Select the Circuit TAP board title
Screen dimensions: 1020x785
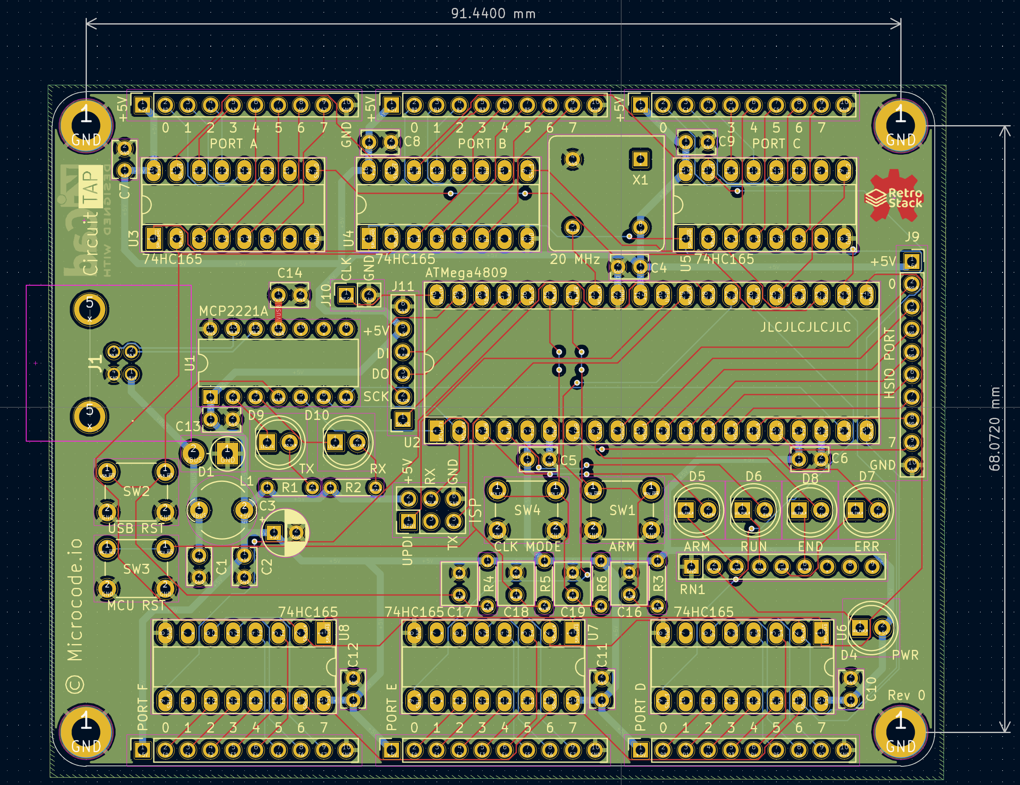(x=91, y=220)
